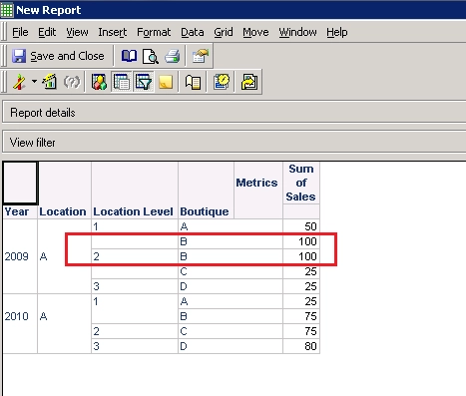Click the hand-holding-sheet icon right of the printer

click(201, 56)
